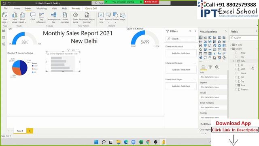Click the Stop Share button
Image resolution: width=259 pixels, height=146 pixels.
[151, 2]
